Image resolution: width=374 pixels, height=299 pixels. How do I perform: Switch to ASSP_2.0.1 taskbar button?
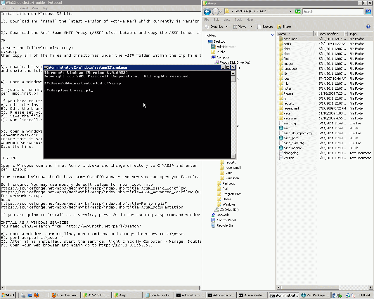96,295
